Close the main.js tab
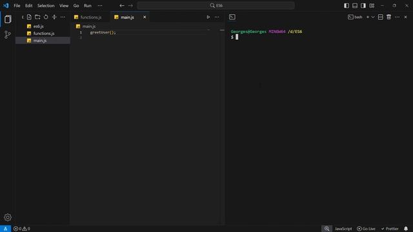413x232 pixels. tap(145, 17)
